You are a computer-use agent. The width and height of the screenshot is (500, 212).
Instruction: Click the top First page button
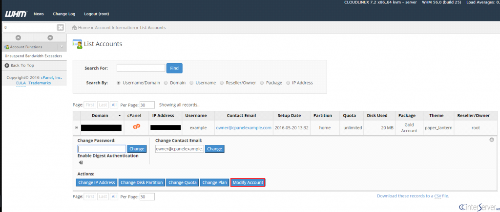[90, 105]
